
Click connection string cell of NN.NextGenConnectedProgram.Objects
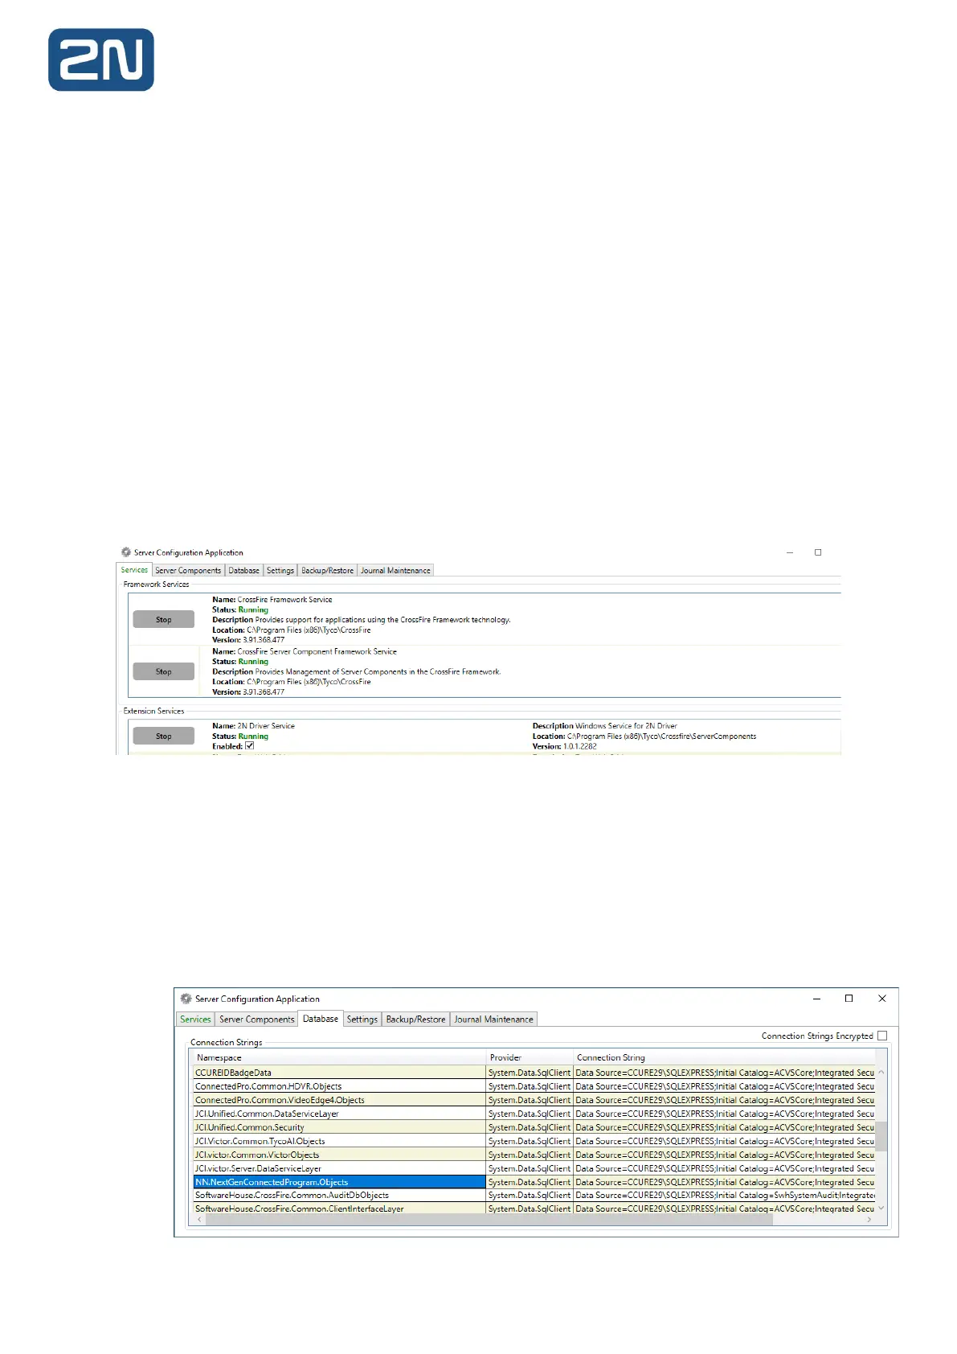coord(725,1182)
